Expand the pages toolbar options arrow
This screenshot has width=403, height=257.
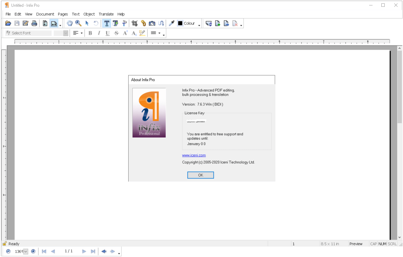pyautogui.click(x=241, y=25)
